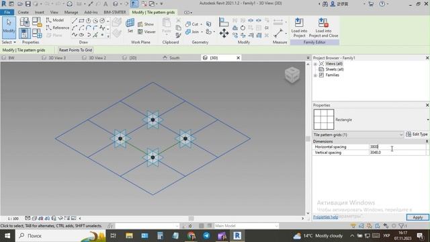
Task: Click the Edit Type button
Action: (x=417, y=134)
